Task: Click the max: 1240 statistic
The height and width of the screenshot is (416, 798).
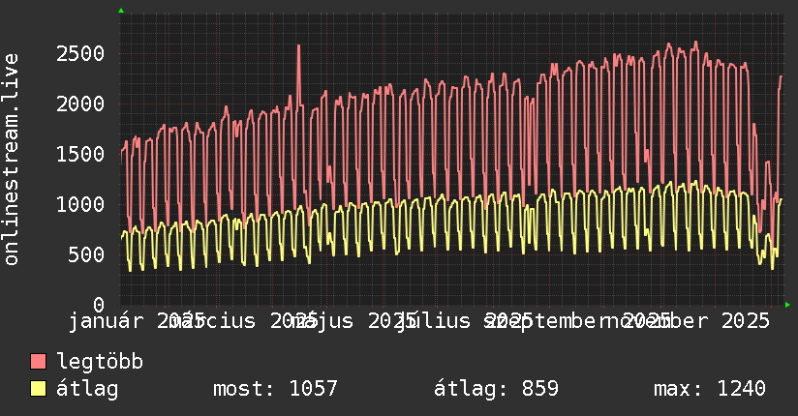Action: [710, 389]
